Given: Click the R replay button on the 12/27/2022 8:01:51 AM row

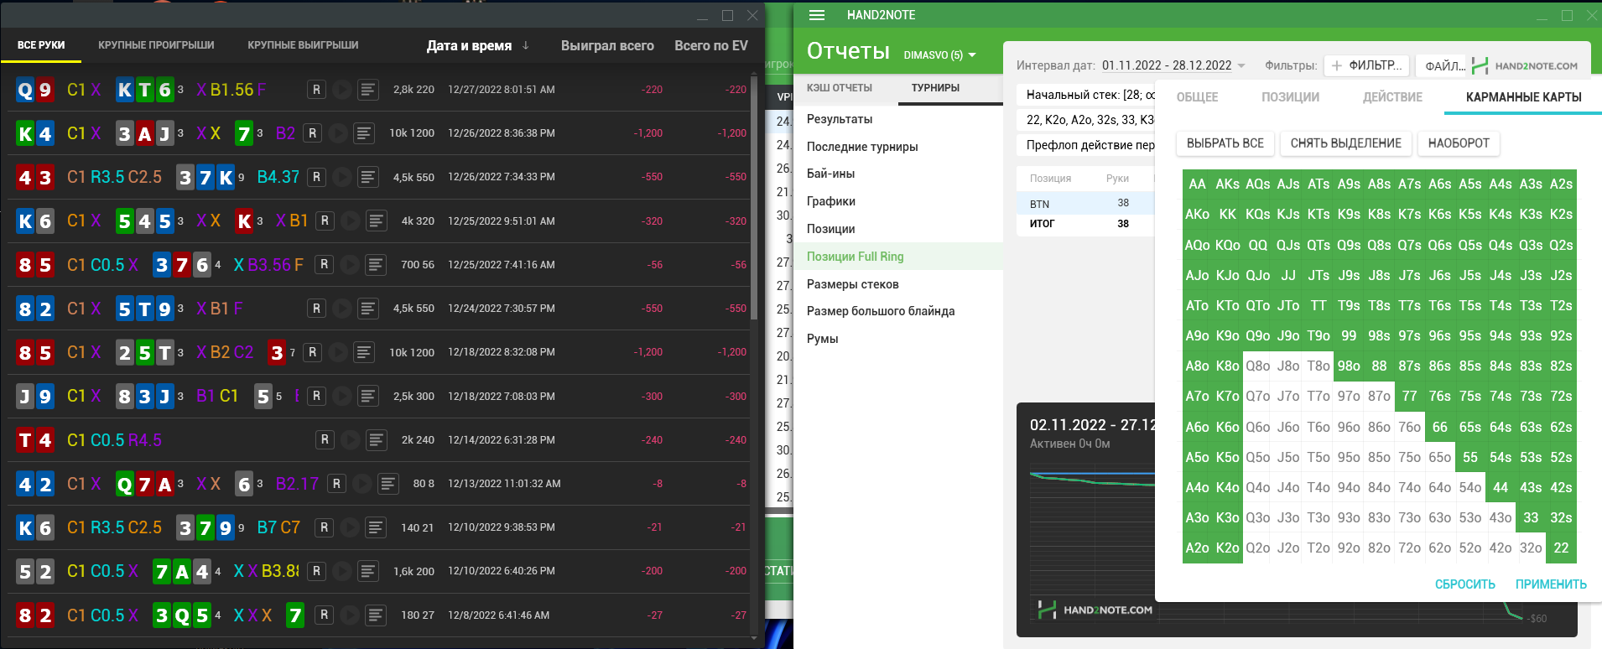Looking at the screenshot, I should (316, 90).
